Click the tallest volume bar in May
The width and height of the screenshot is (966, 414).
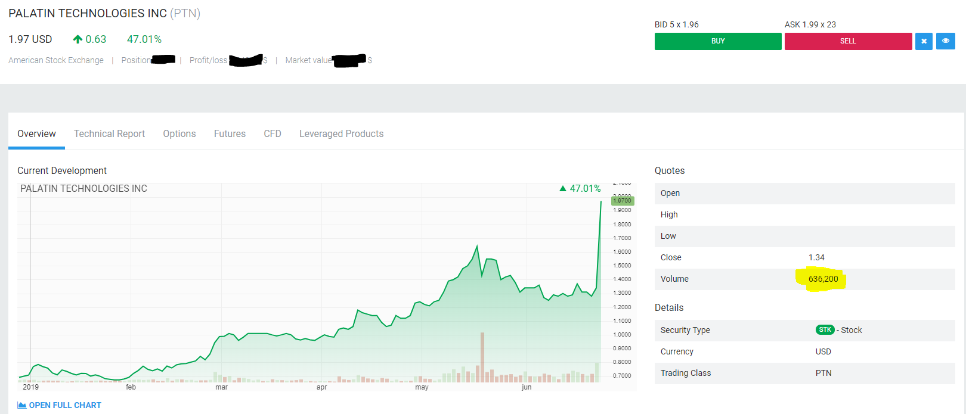pos(482,357)
